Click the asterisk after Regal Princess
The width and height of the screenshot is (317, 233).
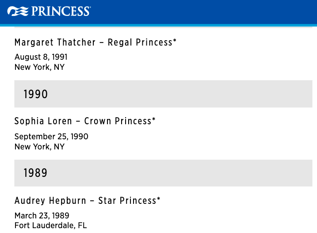[x=175, y=40]
